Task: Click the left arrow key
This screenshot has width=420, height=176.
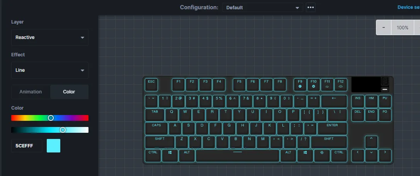Action: pos(357,156)
